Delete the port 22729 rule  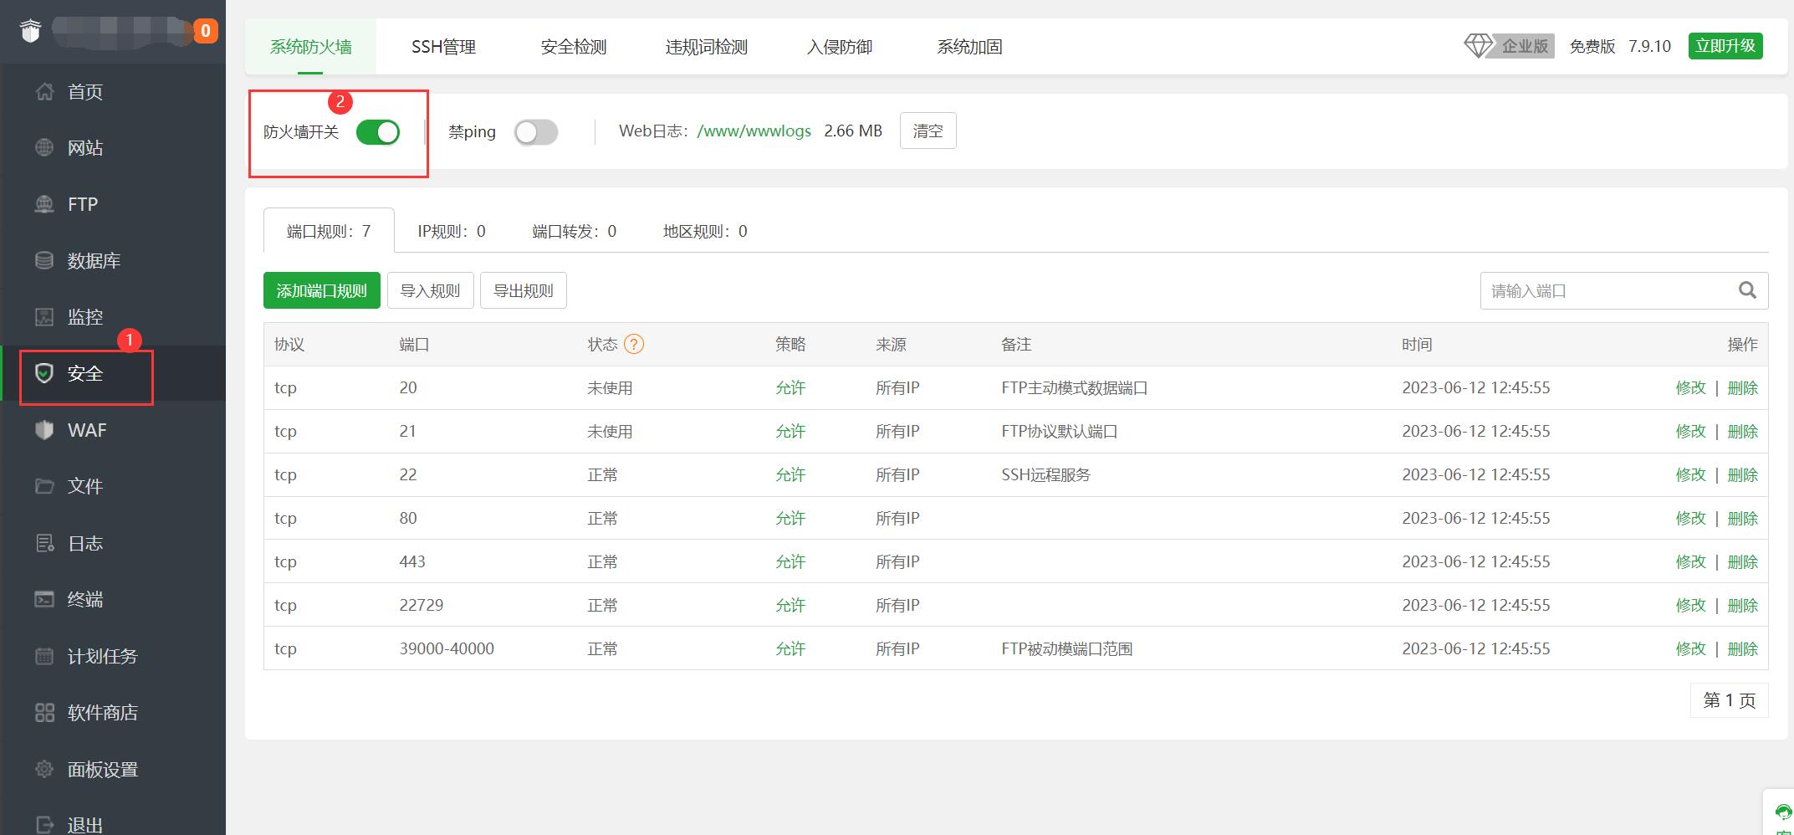coord(1742,606)
